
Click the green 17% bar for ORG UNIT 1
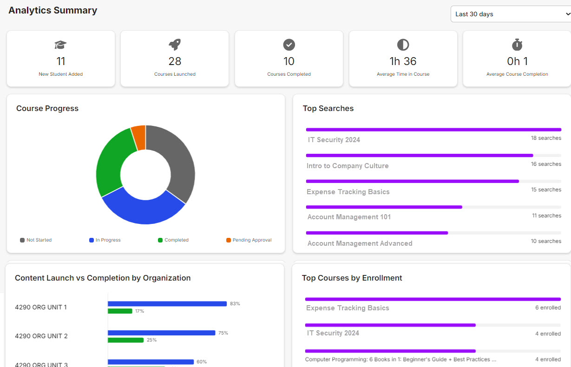click(120, 311)
